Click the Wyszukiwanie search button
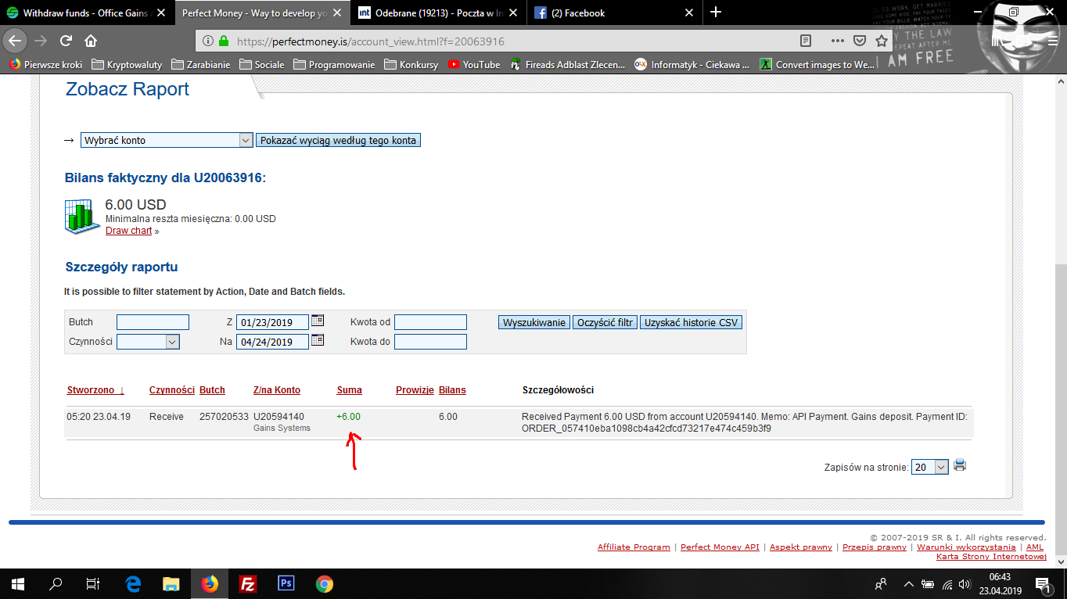The width and height of the screenshot is (1067, 599). 534,322
